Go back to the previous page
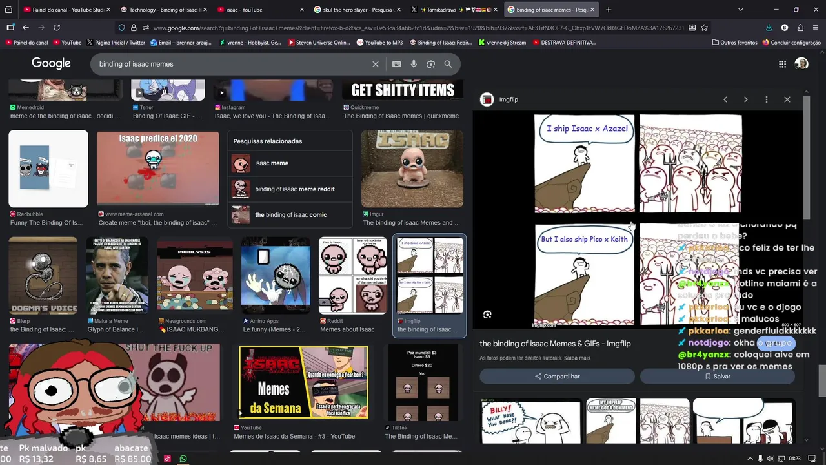This screenshot has height=465, width=826. [x=26, y=28]
